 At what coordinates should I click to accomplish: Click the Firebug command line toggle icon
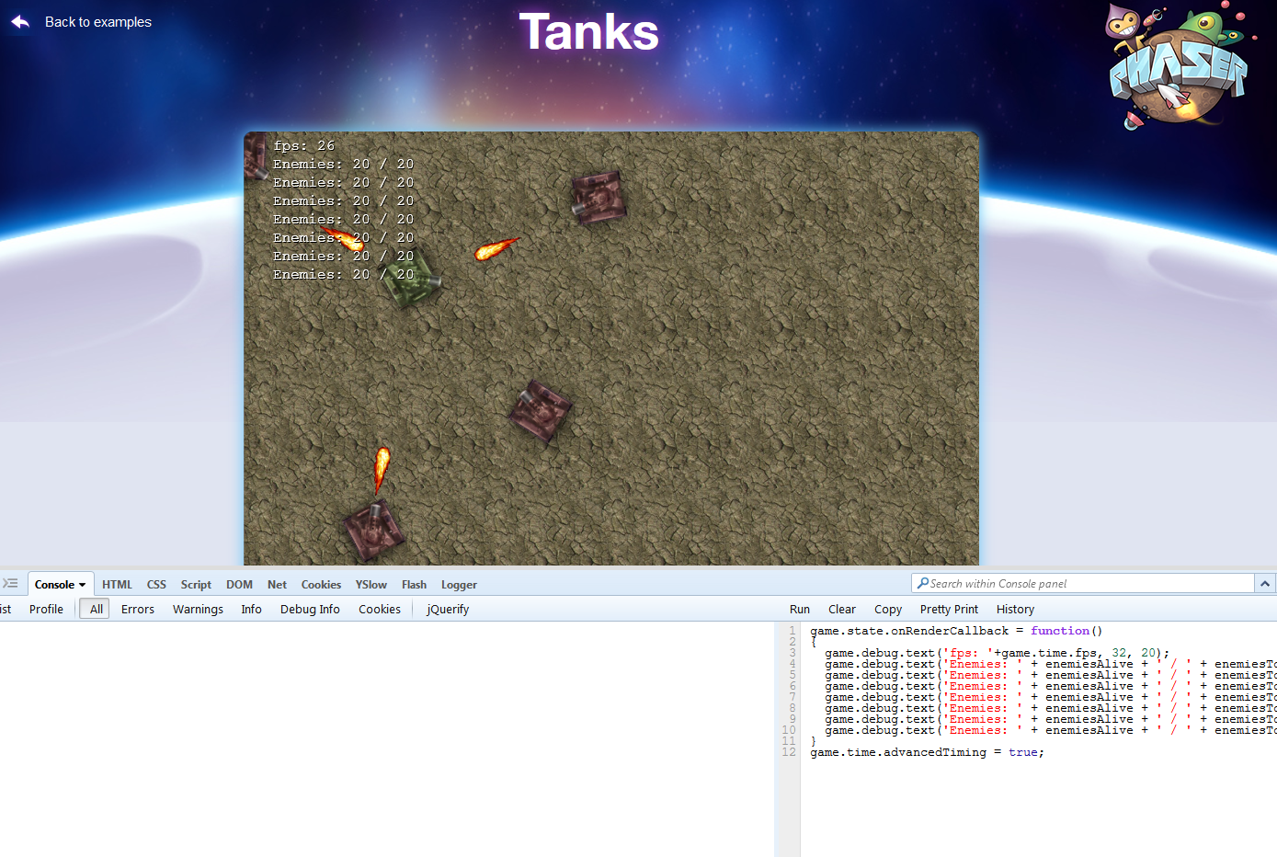click(x=10, y=584)
